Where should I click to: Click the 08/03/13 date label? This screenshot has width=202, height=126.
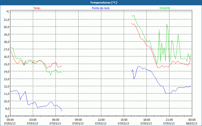pyautogui.click(x=192, y=123)
